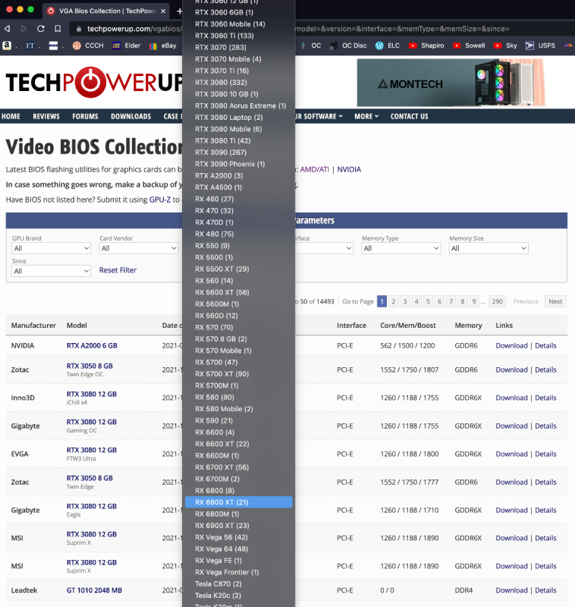Open the Sowell YouTube bookmark
This screenshot has width=575, height=607.
pyautogui.click(x=469, y=46)
